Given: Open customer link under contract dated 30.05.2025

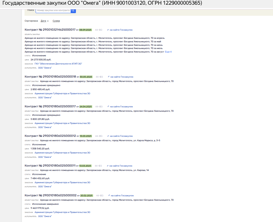Looking at the screenshot, I should tap(62, 93).
